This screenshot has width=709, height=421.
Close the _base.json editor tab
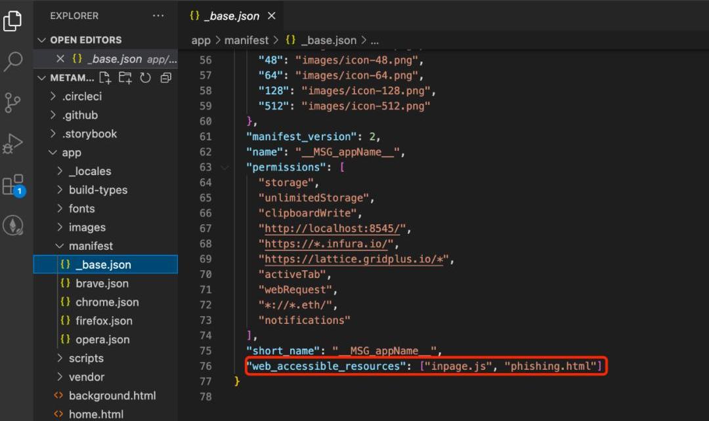271,16
